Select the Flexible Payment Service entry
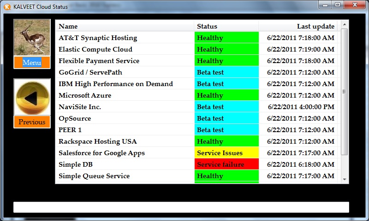Image resolution: width=369 pixels, height=221 pixels. 197,61
